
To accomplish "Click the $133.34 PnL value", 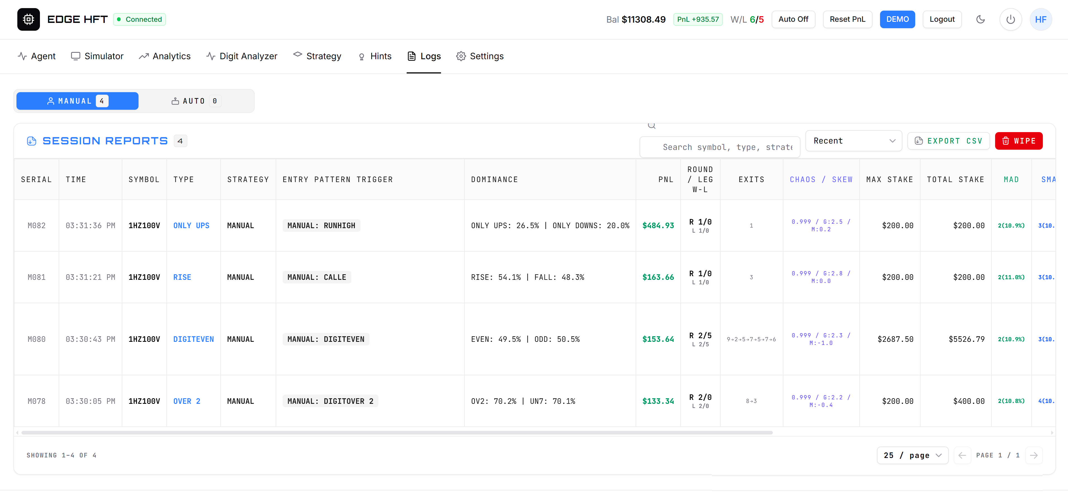I will pyautogui.click(x=658, y=401).
